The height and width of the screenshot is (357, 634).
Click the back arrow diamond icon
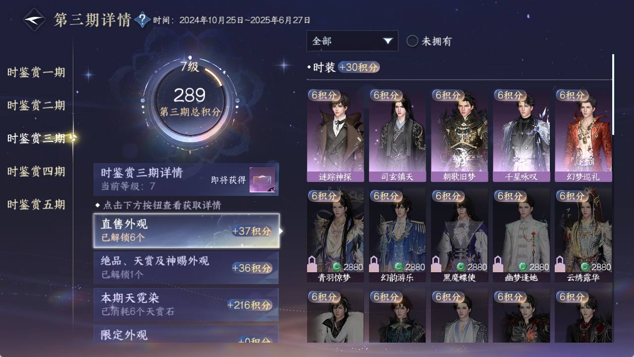(34, 20)
